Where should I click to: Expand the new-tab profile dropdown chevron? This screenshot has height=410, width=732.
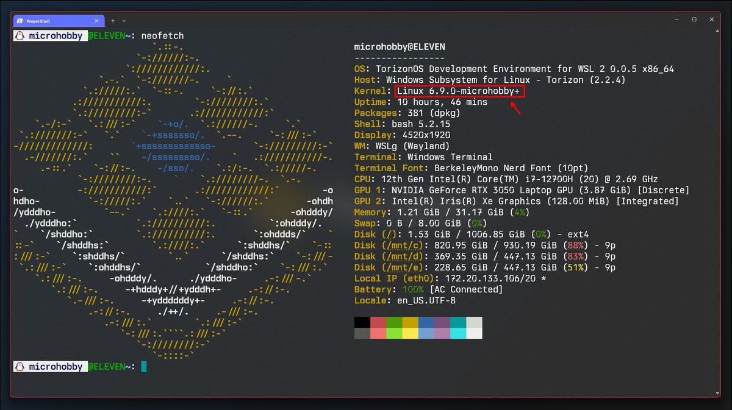pyautogui.click(x=124, y=20)
